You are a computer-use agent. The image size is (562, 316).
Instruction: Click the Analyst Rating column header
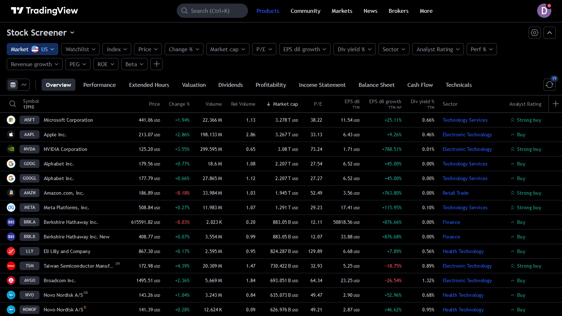pos(525,104)
